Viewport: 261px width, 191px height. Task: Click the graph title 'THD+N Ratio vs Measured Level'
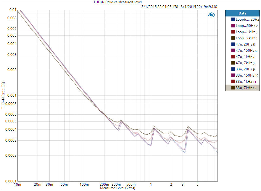(x=117, y=2)
